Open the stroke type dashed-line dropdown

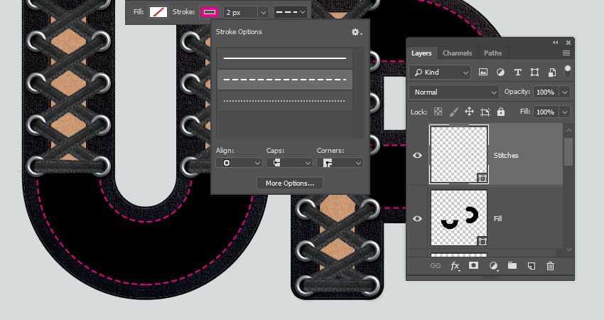coord(291,12)
